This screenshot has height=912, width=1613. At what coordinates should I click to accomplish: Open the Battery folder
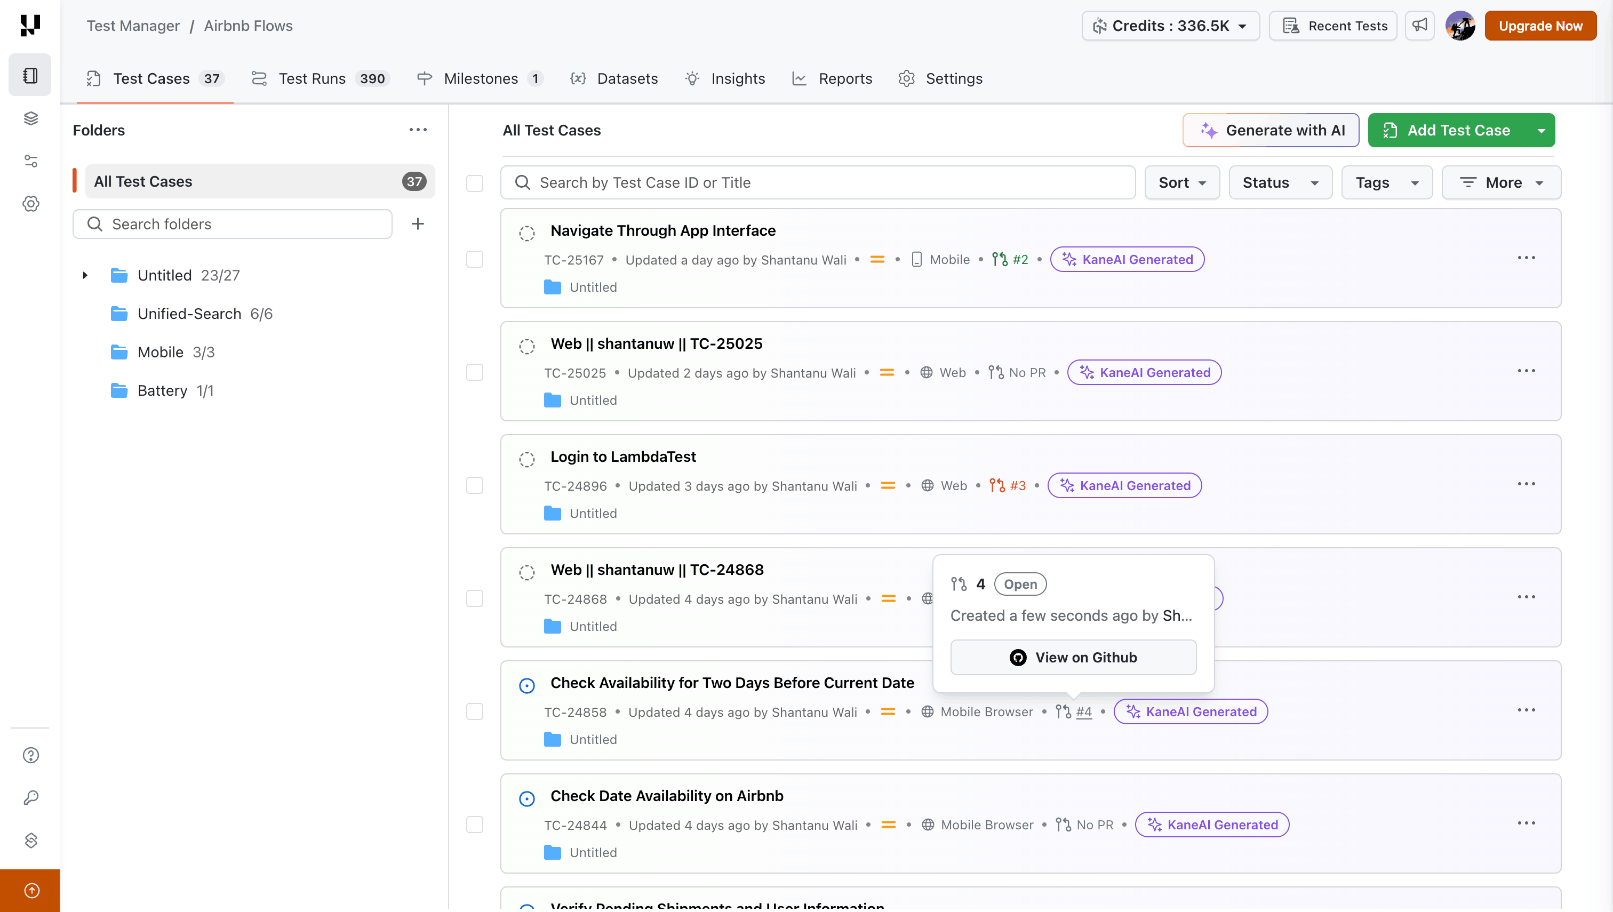162,390
